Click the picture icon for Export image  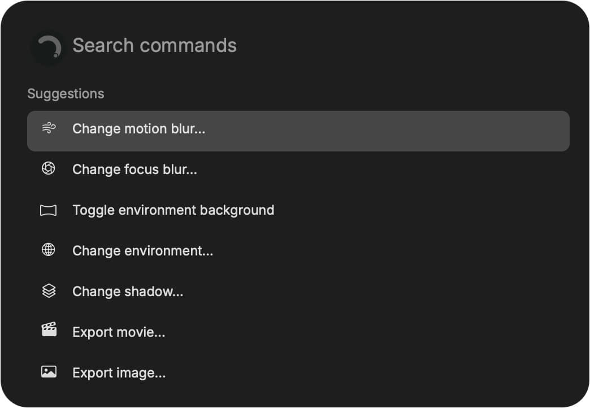tap(49, 371)
